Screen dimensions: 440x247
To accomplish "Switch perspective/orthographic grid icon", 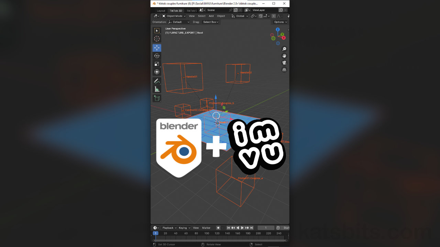I will point(284,70).
